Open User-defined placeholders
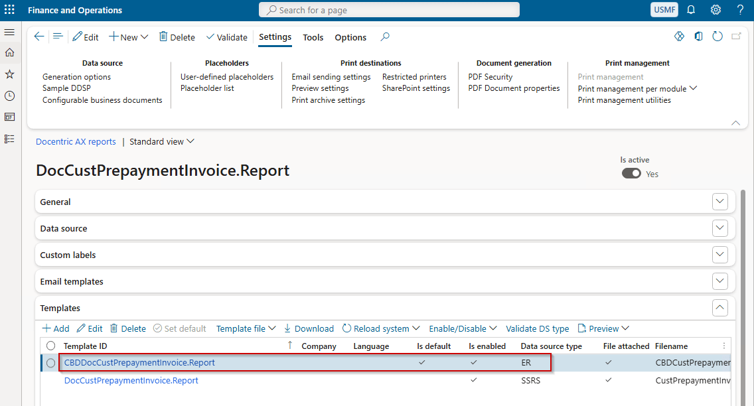The width and height of the screenshot is (754, 406). 227,77
